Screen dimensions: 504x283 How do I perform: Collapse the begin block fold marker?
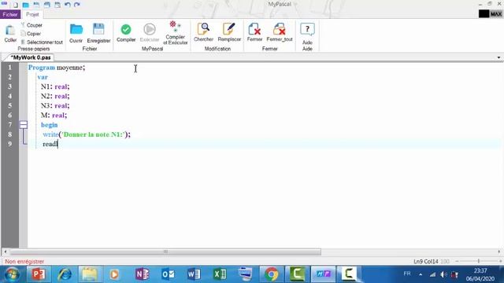24,124
